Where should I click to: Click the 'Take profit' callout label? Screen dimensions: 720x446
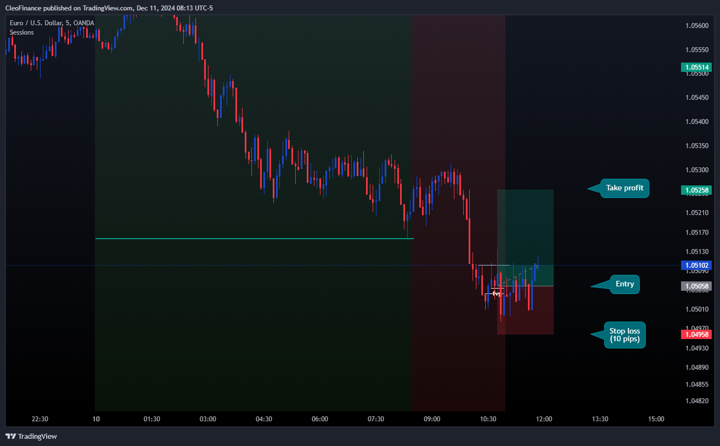[x=625, y=188]
